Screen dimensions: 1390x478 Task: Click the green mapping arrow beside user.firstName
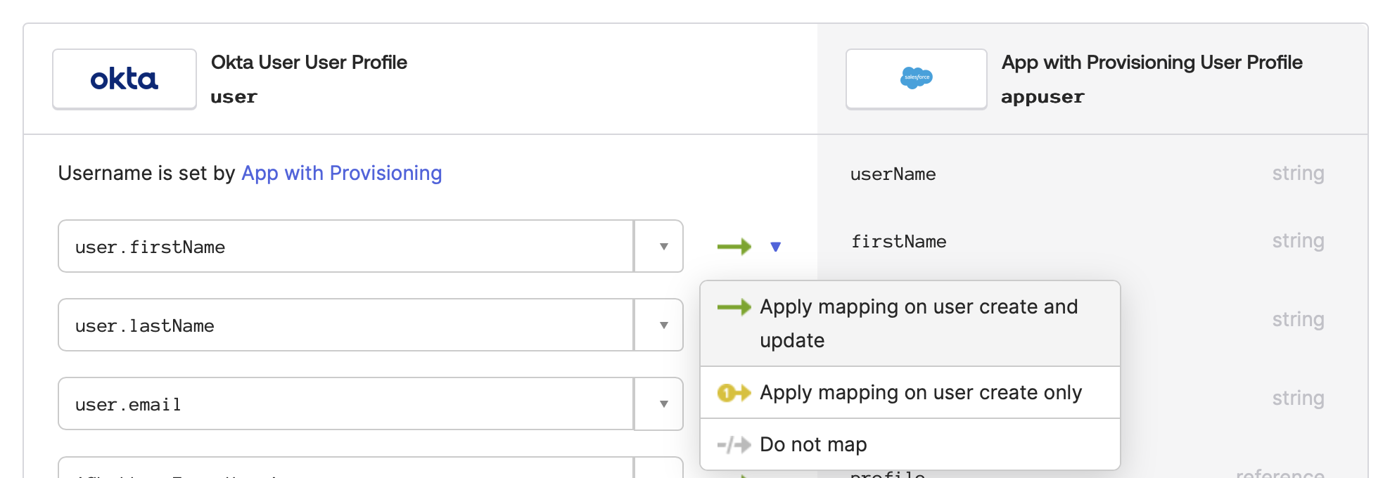(x=734, y=247)
